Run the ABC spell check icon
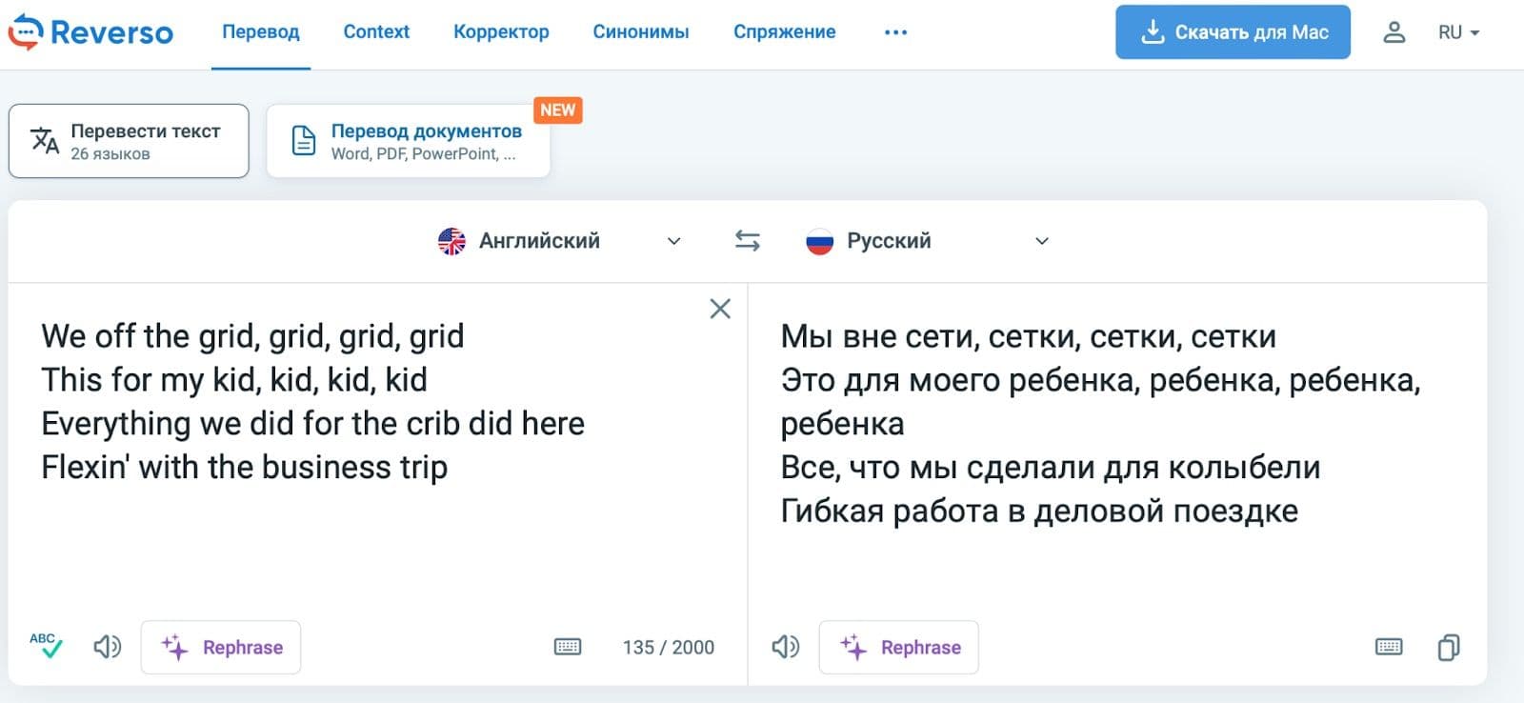Image resolution: width=1524 pixels, height=703 pixels. pos(46,646)
